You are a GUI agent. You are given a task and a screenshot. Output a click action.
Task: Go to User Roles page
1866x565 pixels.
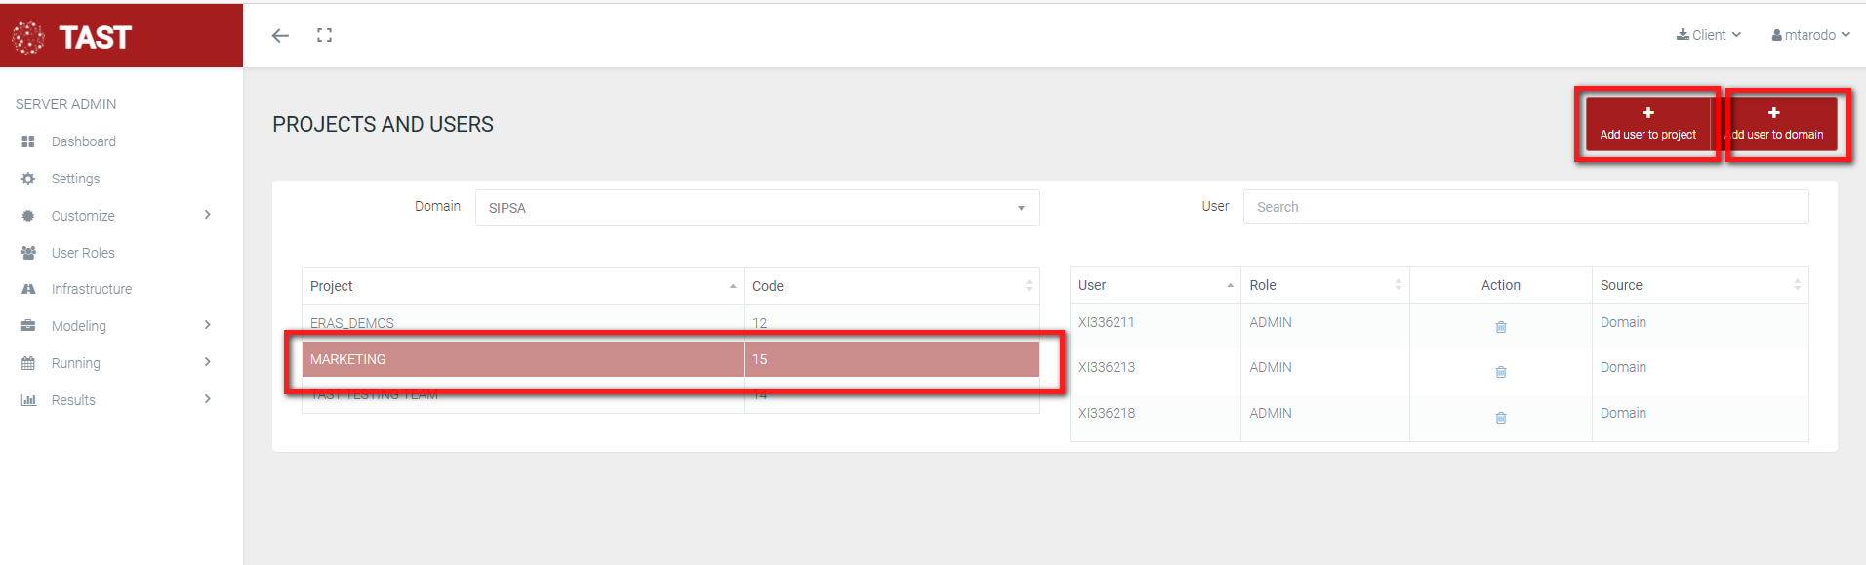(x=83, y=253)
